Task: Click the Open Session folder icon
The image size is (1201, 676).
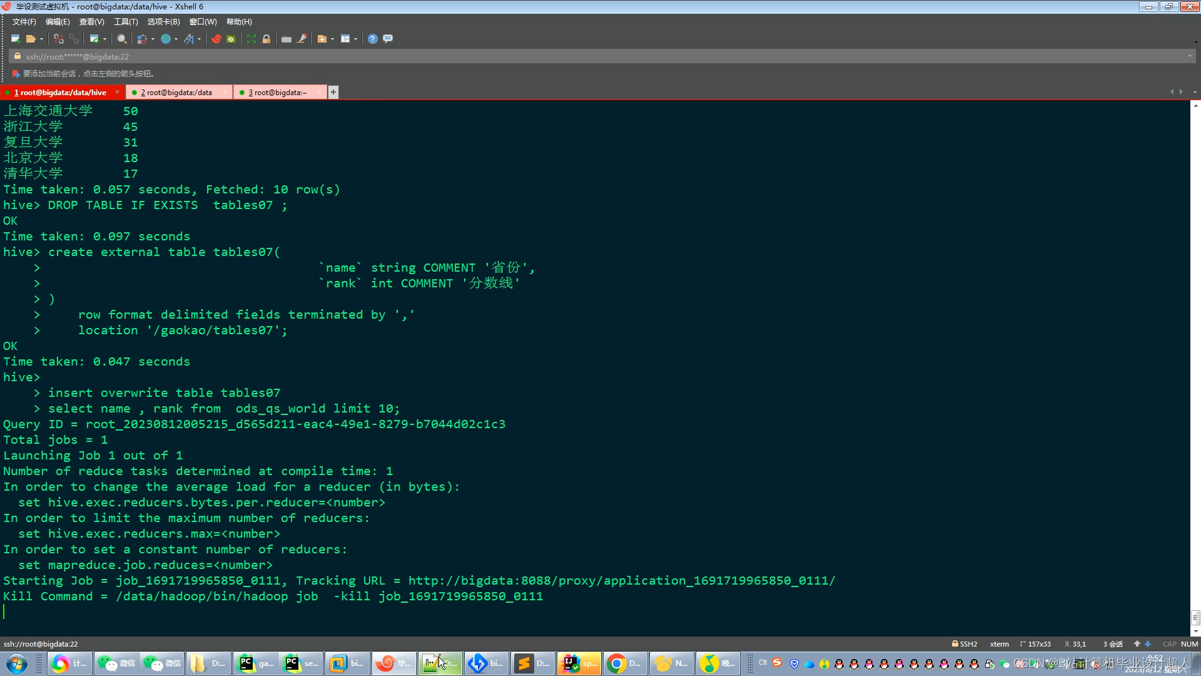Action: (x=31, y=39)
